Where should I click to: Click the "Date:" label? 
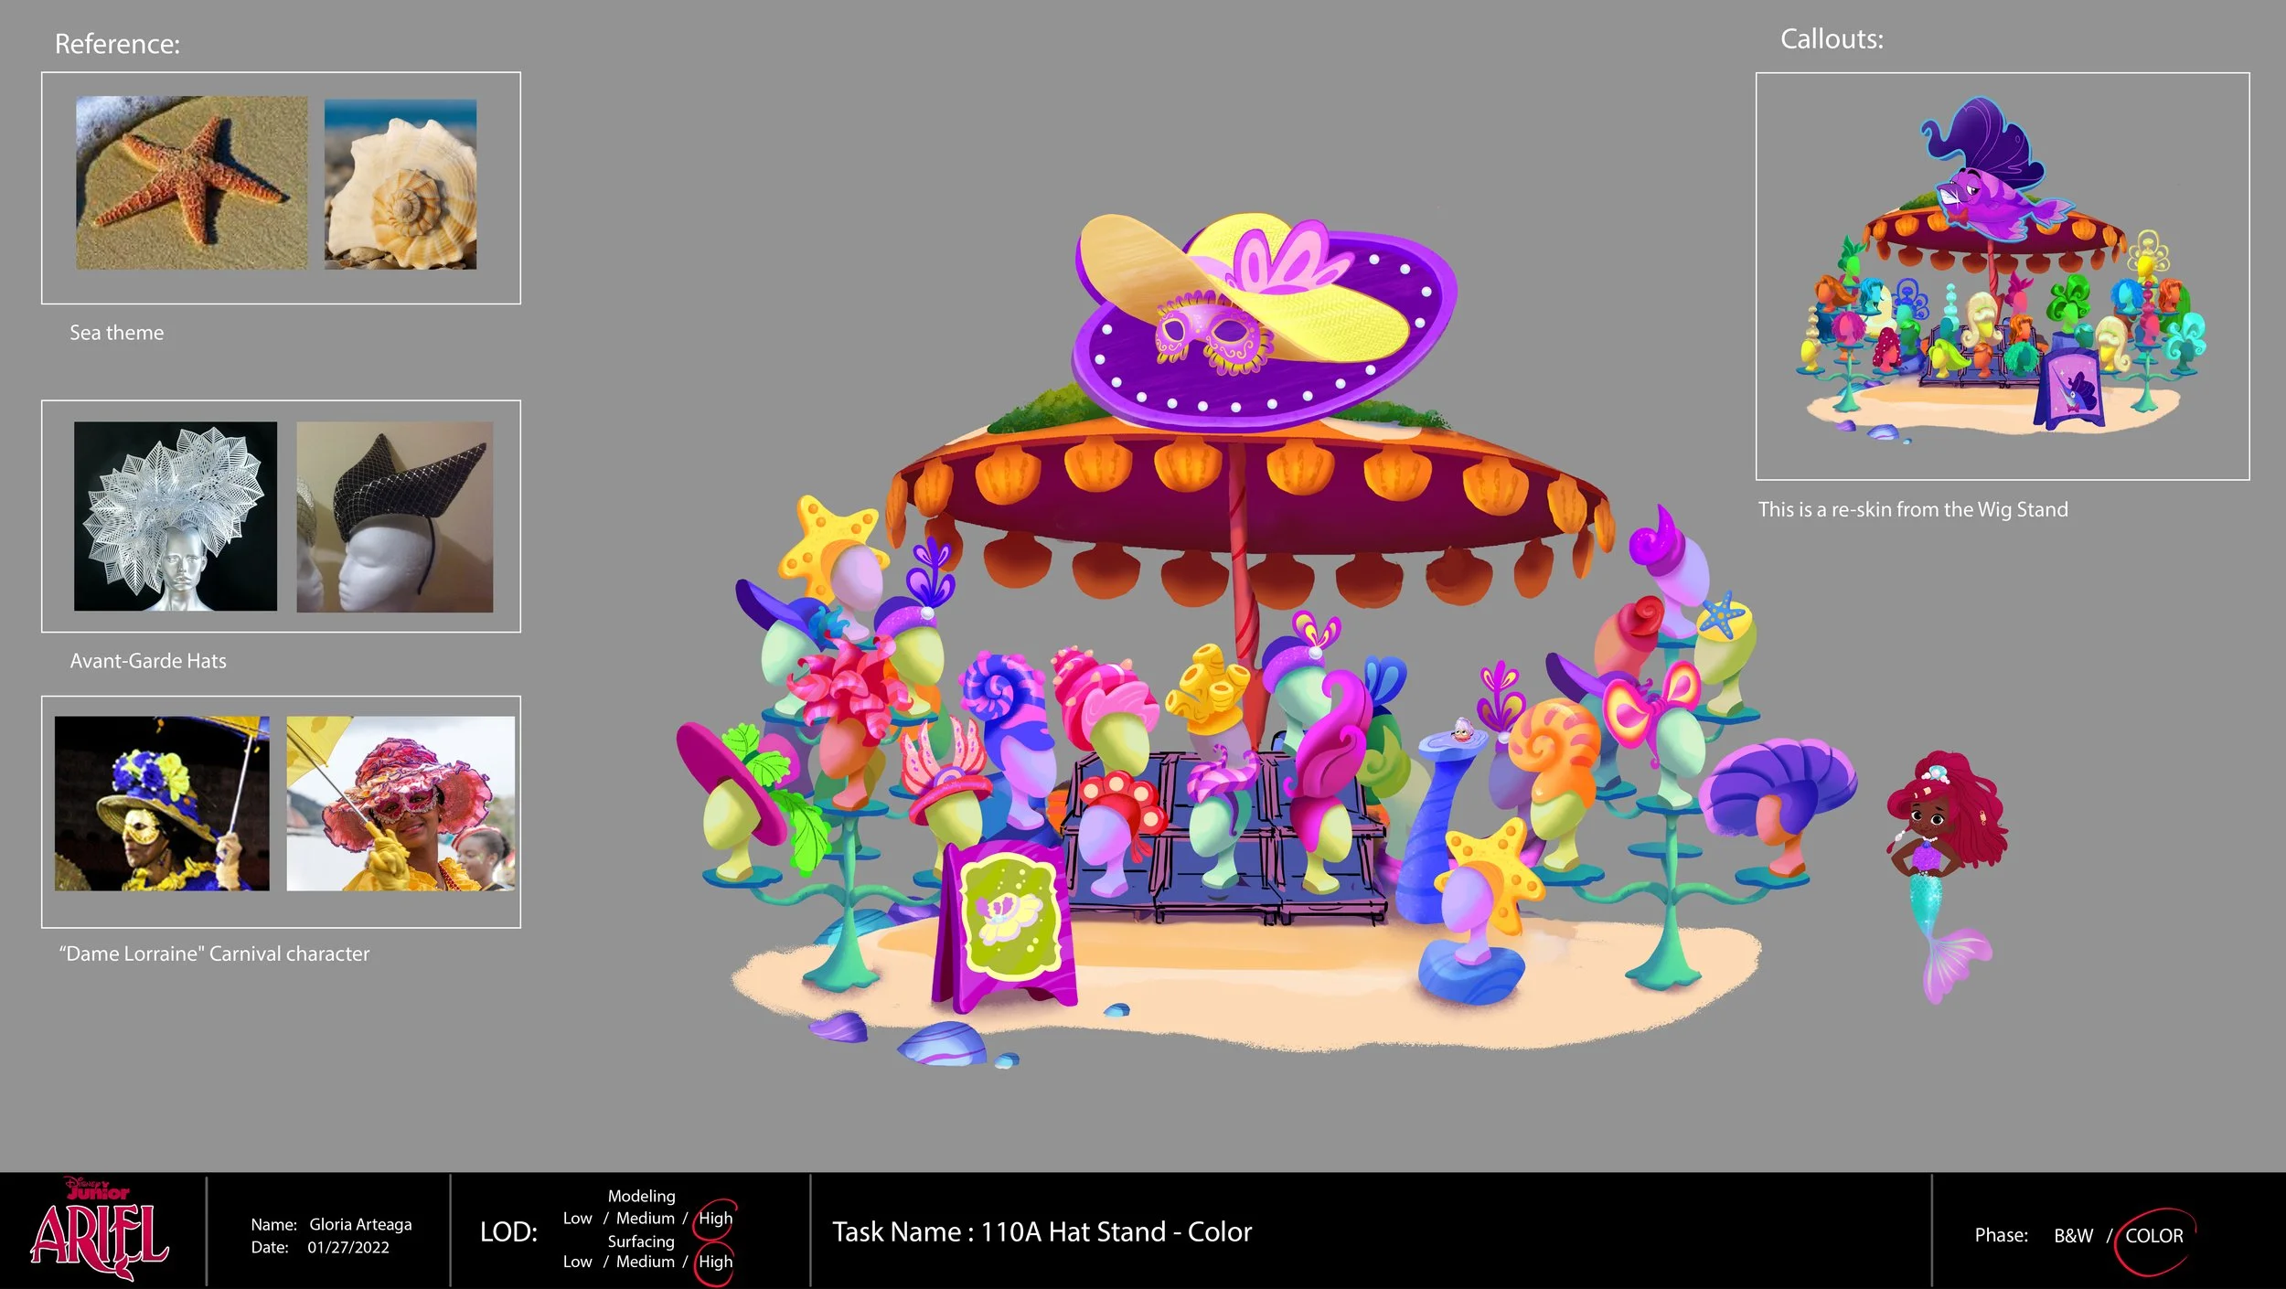pos(270,1247)
